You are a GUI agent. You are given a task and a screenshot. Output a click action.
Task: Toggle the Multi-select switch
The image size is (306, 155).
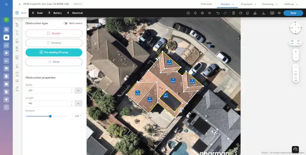coord(65,23)
